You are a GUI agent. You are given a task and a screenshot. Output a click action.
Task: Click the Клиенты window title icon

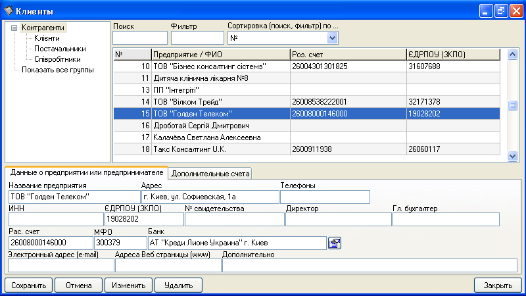coord(9,11)
